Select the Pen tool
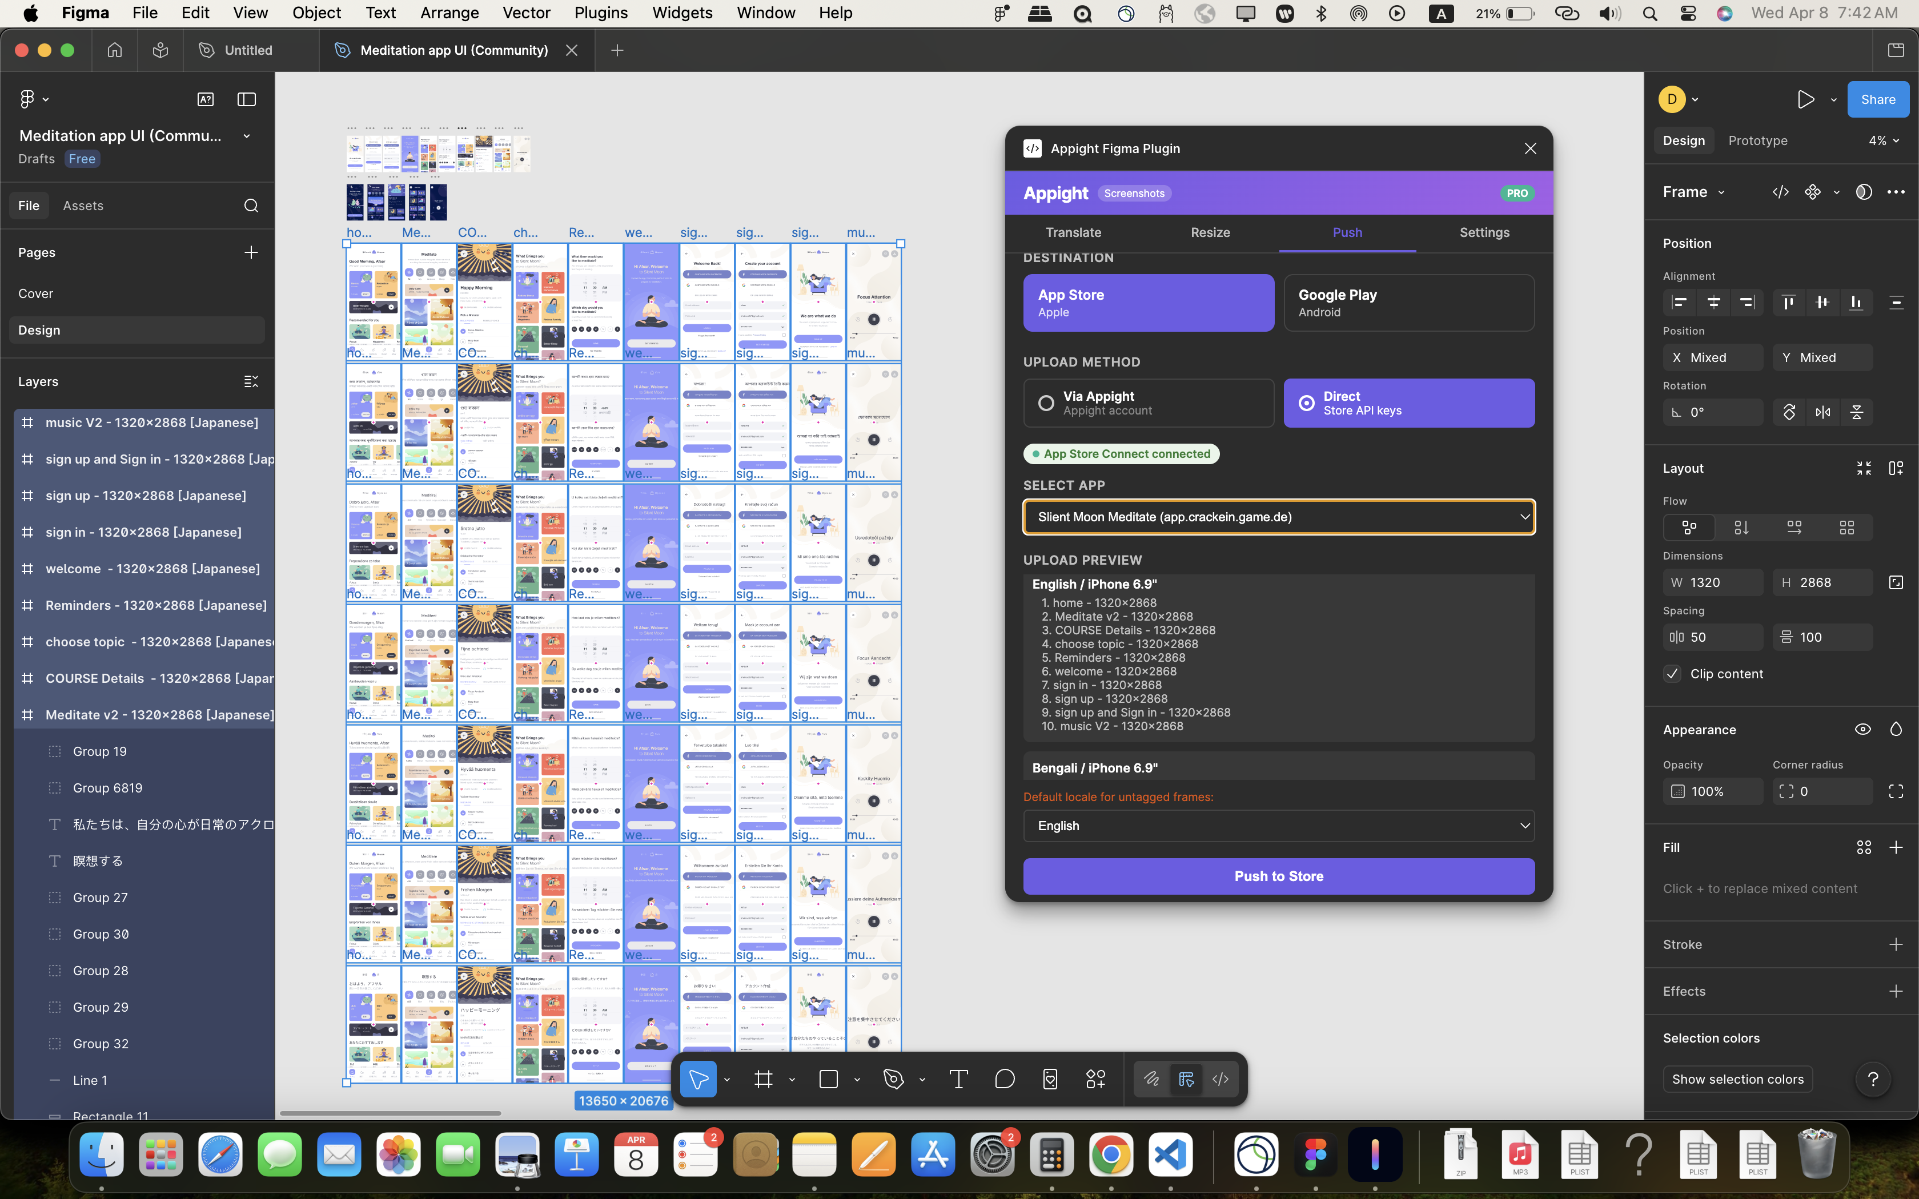Screen dimensions: 1919x1199 tap(894, 1079)
